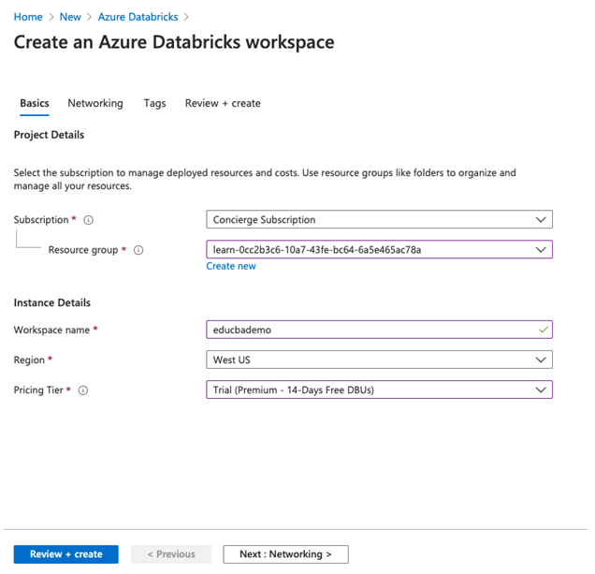Click the Previous button
This screenshot has height=574, width=595.
coord(171,554)
